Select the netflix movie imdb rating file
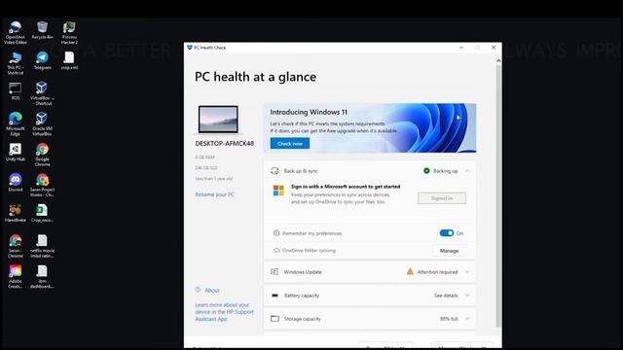This screenshot has width=623, height=350. tap(42, 246)
